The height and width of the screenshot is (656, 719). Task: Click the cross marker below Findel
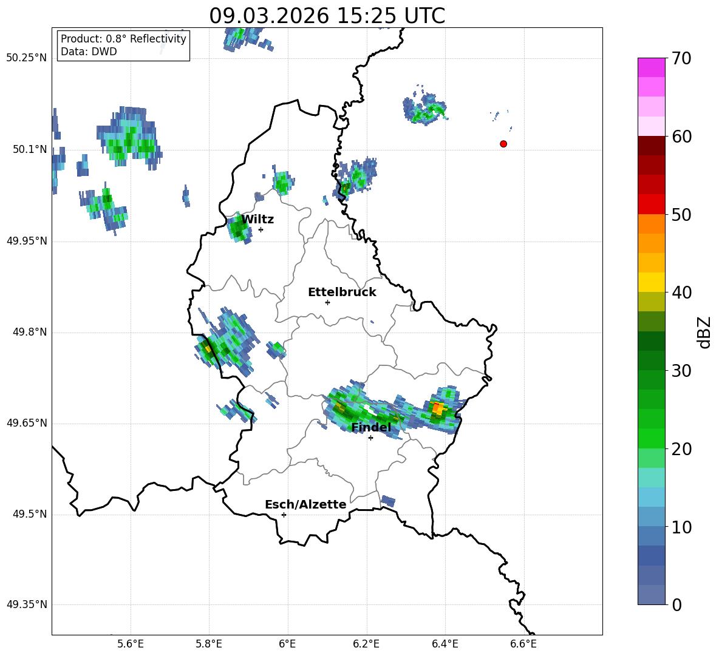click(371, 438)
